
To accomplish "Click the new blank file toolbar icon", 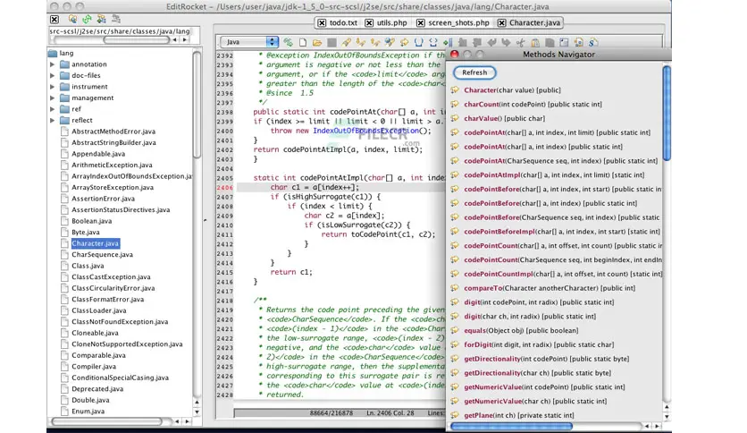I will (302, 41).
